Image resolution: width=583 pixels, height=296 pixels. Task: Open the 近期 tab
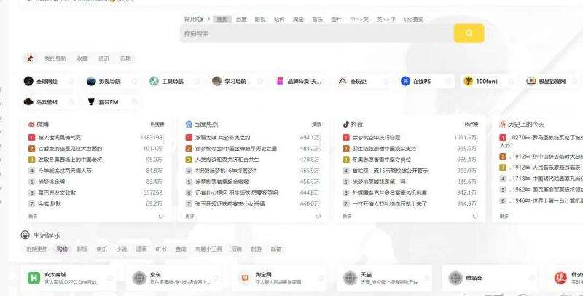pos(125,58)
